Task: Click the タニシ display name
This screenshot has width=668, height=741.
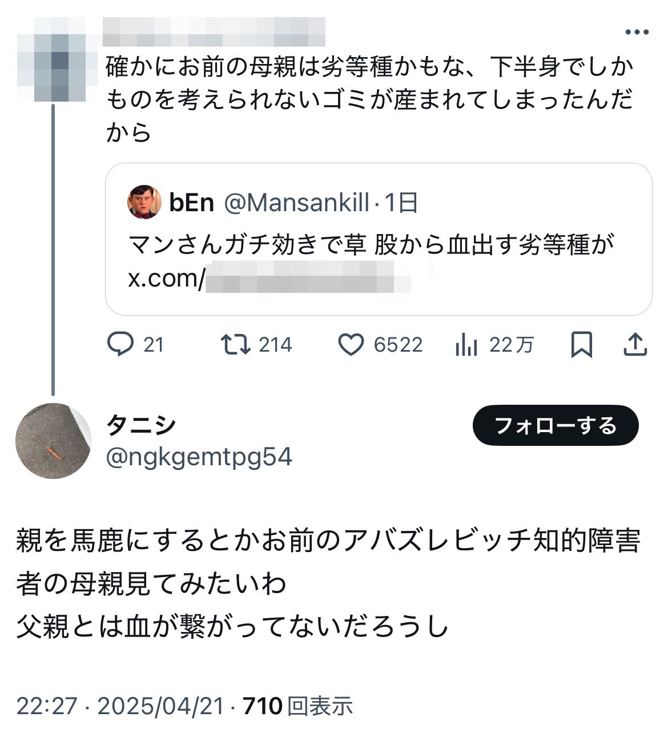Action: pos(140,425)
